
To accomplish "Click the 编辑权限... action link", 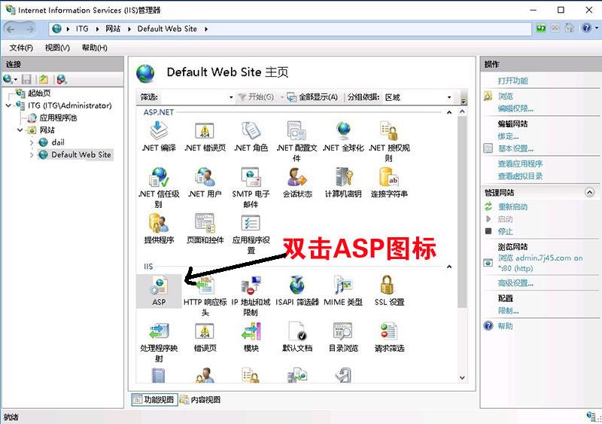I will 515,108.
